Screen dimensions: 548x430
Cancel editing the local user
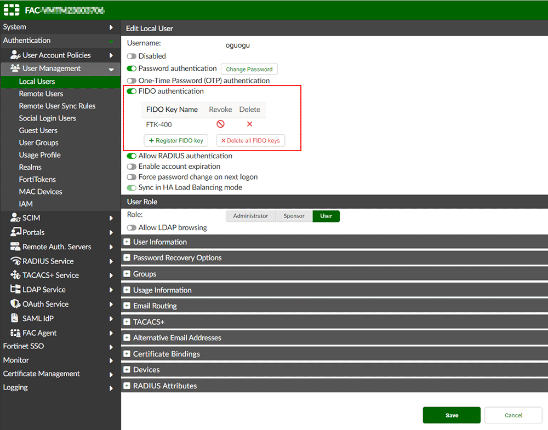point(513,415)
